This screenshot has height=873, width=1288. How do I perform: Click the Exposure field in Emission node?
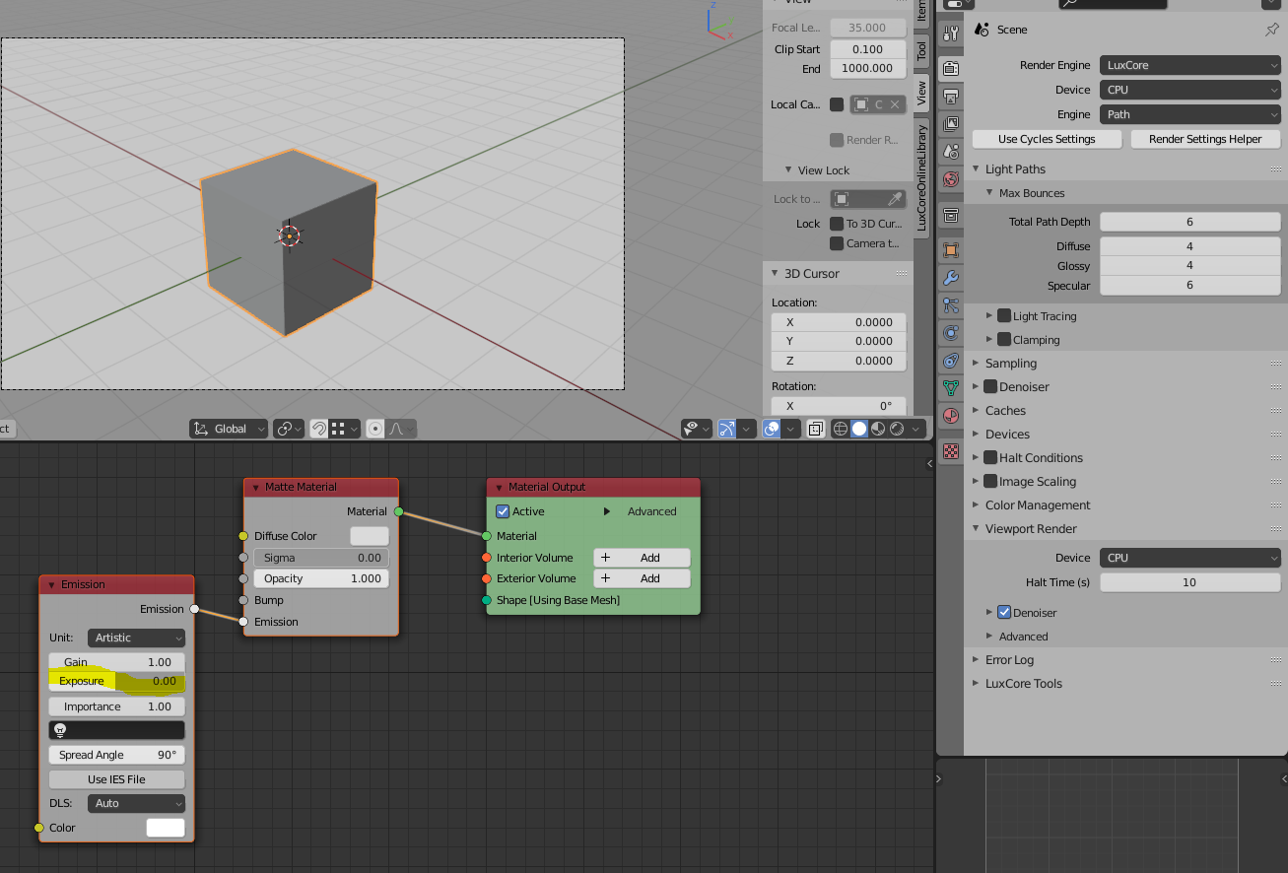click(116, 681)
